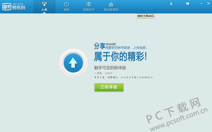The width and height of the screenshot is (212, 132).
Task: Open the feedback message icon in title bar
Action: (188, 4)
